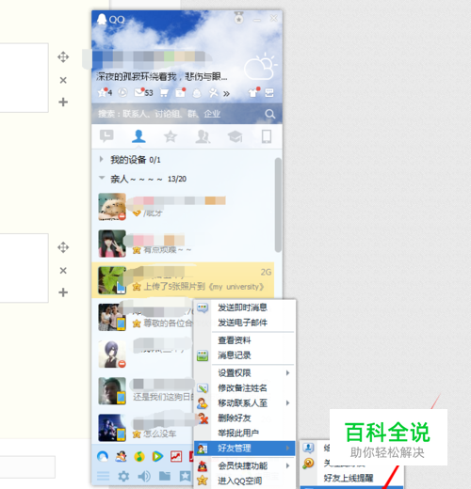
Task: Click the wallet icon with red dot
Action: [180, 93]
